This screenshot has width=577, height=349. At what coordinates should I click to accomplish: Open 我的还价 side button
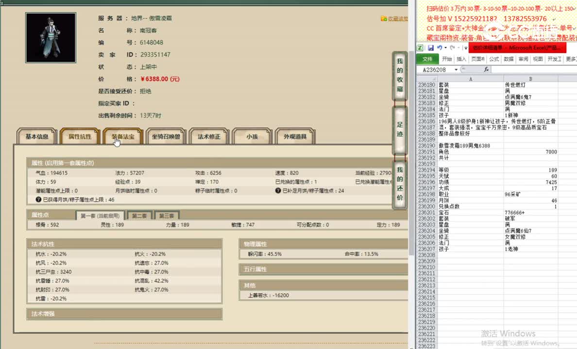click(x=400, y=184)
